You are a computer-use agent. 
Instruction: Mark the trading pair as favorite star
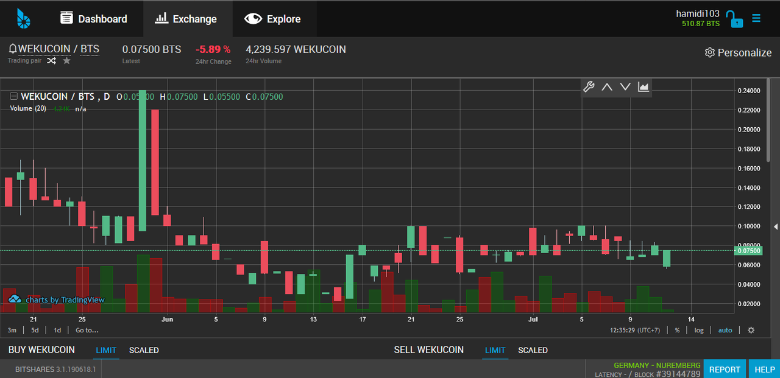pos(66,61)
